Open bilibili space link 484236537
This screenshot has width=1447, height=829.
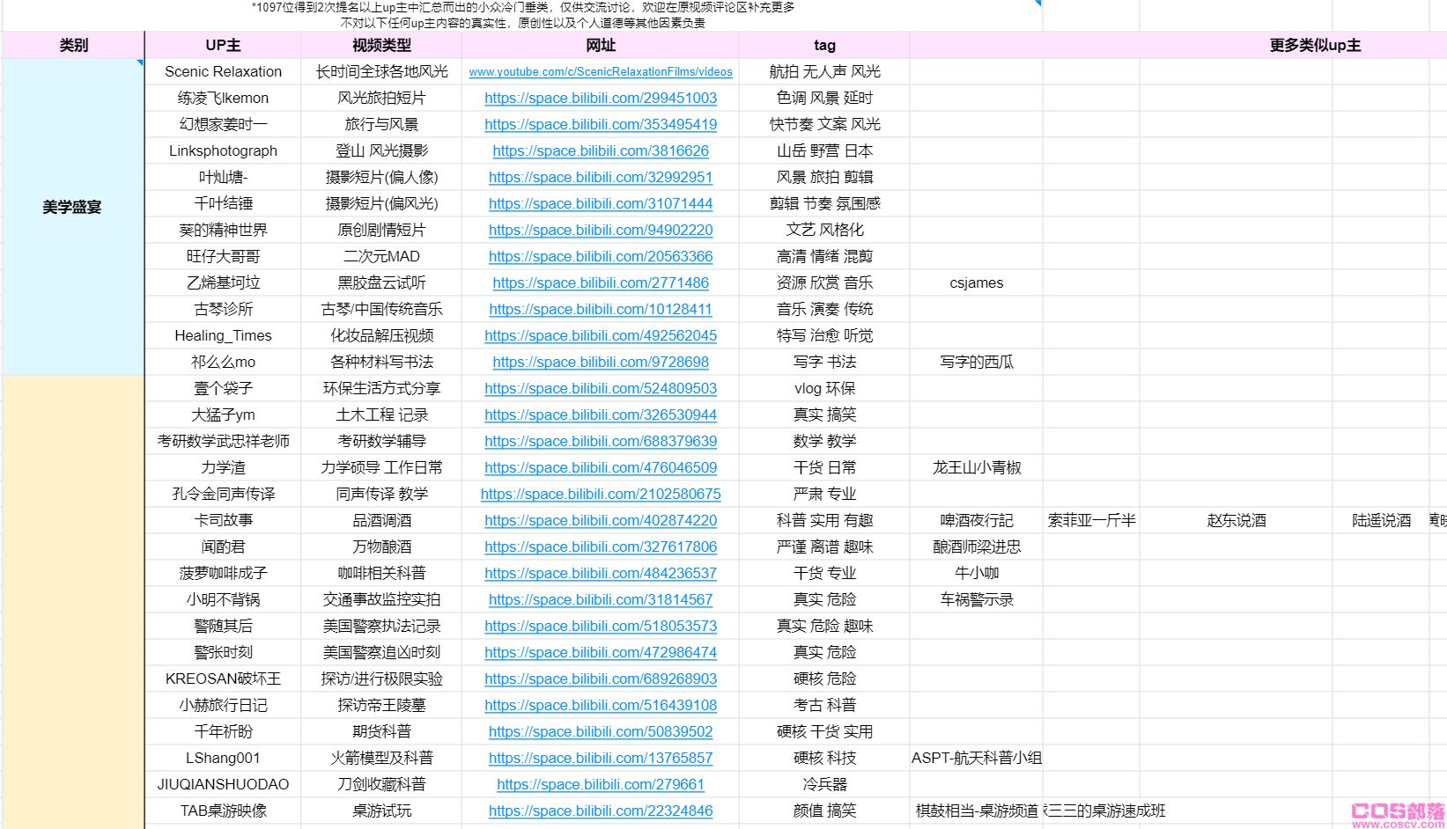point(601,574)
